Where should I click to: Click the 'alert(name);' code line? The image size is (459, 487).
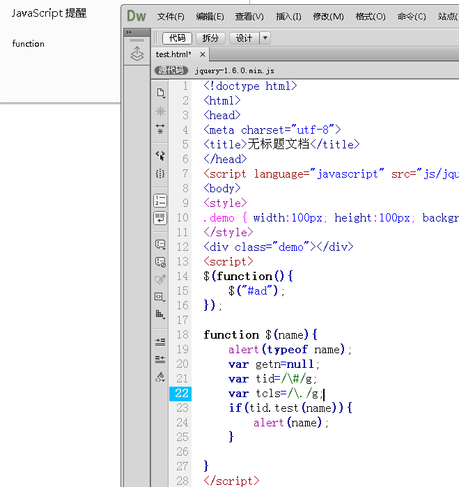point(291,423)
